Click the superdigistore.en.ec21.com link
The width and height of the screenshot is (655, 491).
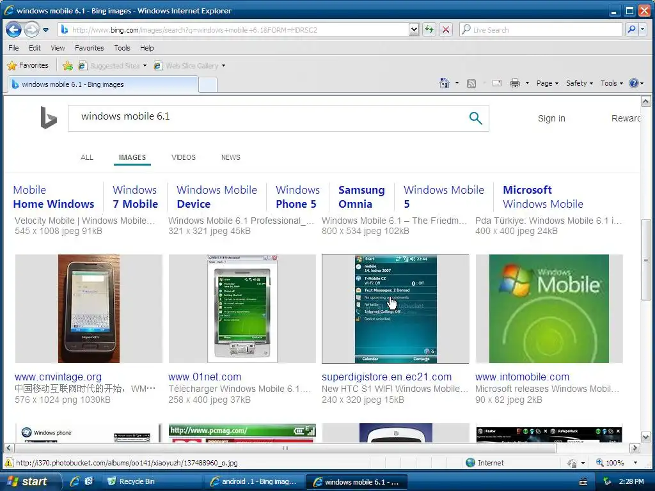click(x=386, y=377)
